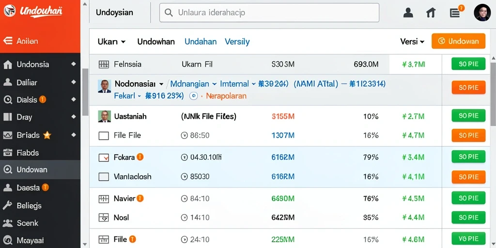Screen dimensions: 496x248
Task: Click the Undowan sidebar search icon
Action: pyautogui.click(x=8, y=170)
